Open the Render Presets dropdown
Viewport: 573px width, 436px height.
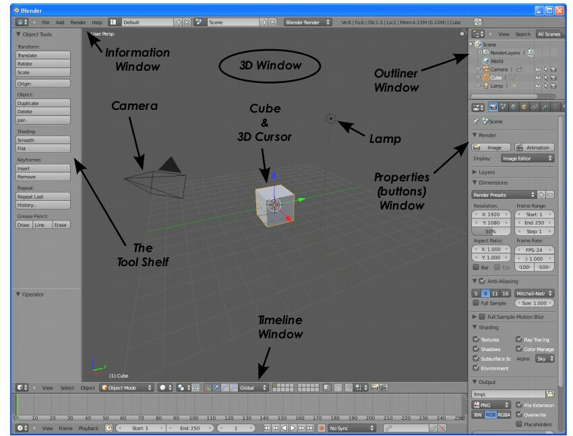(504, 195)
